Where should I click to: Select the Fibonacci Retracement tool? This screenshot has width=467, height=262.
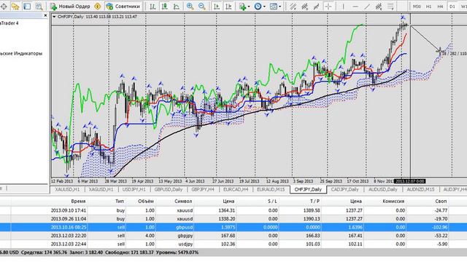click(390, 7)
